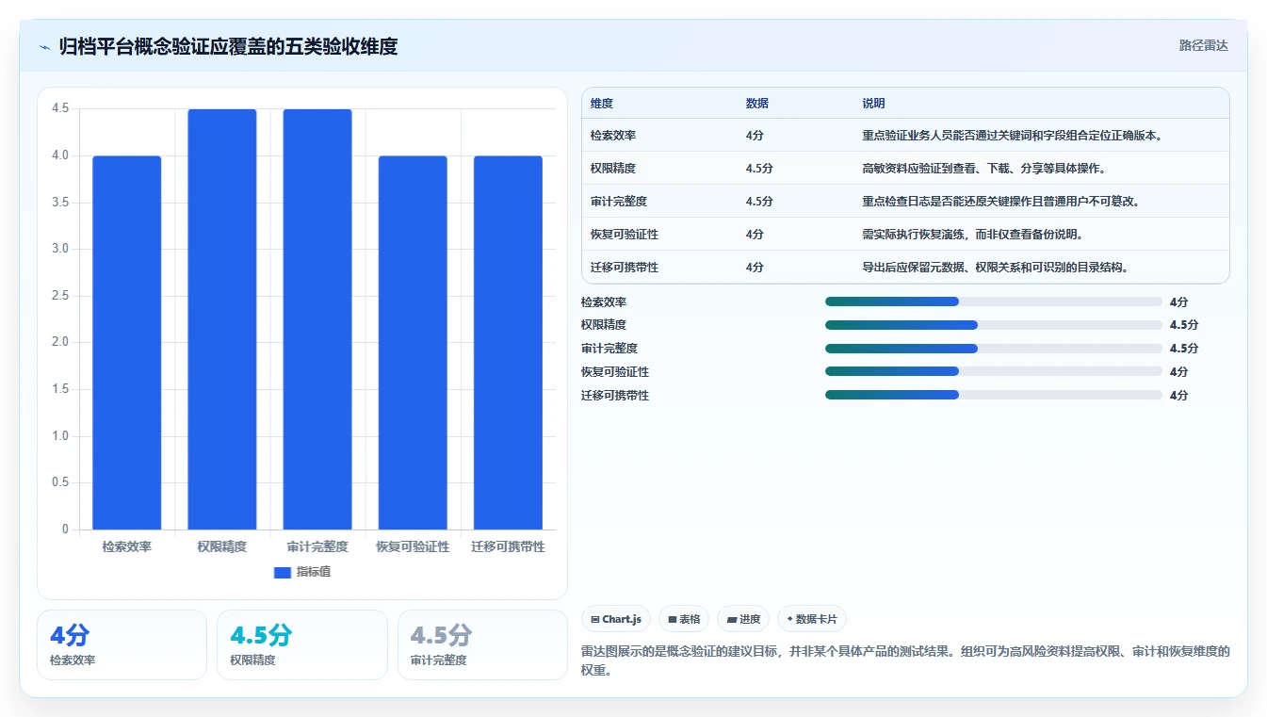Open the 4.5分 审计完整度 stat card
This screenshot has height=717, width=1267.
click(x=482, y=644)
